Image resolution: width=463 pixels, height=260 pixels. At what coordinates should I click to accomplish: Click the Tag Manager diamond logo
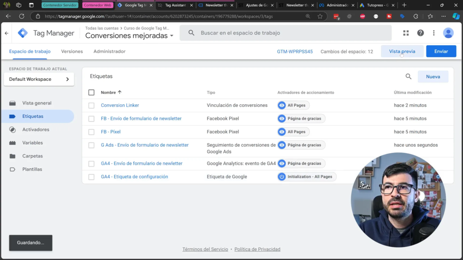coord(23,33)
